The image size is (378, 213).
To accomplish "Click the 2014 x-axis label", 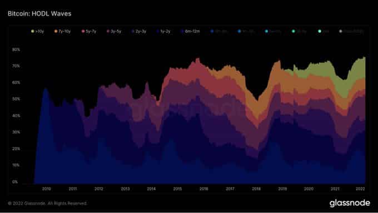I will coord(151,189).
